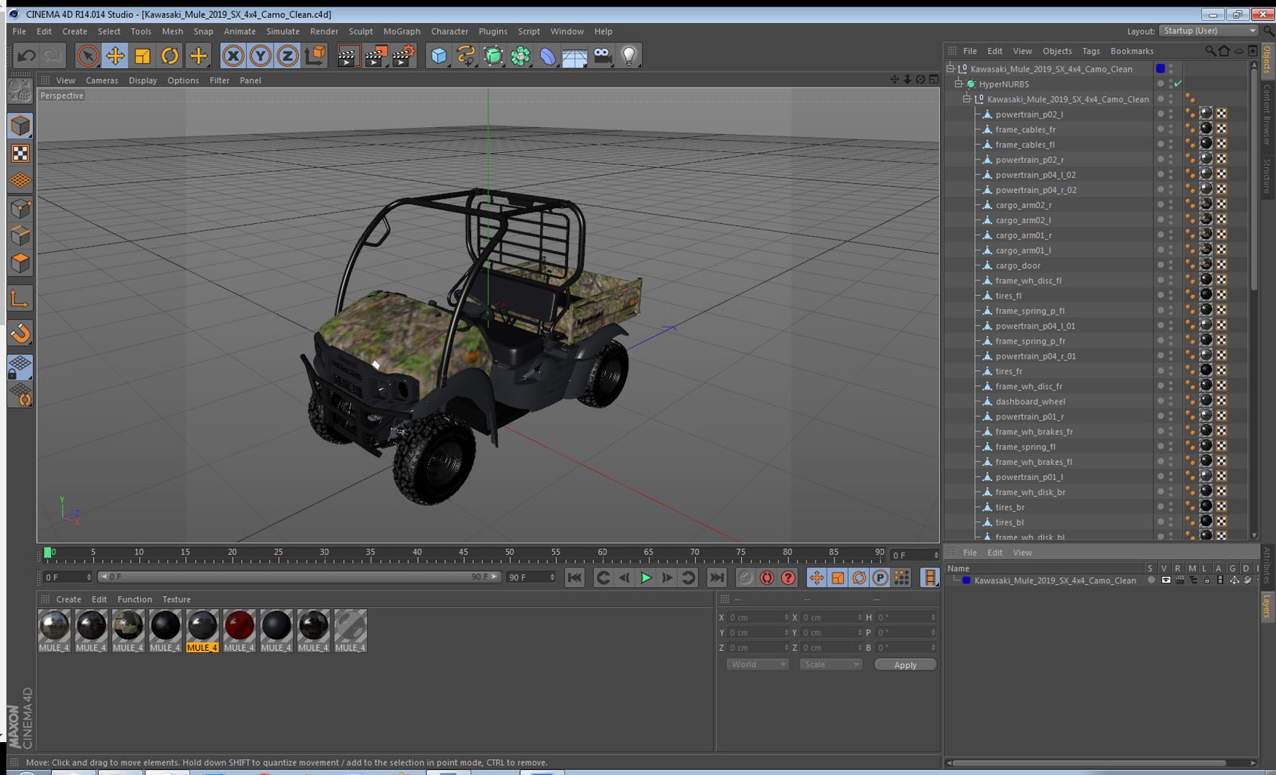Image resolution: width=1276 pixels, height=775 pixels.
Task: Open the material manager Create menu
Action: click(x=69, y=599)
